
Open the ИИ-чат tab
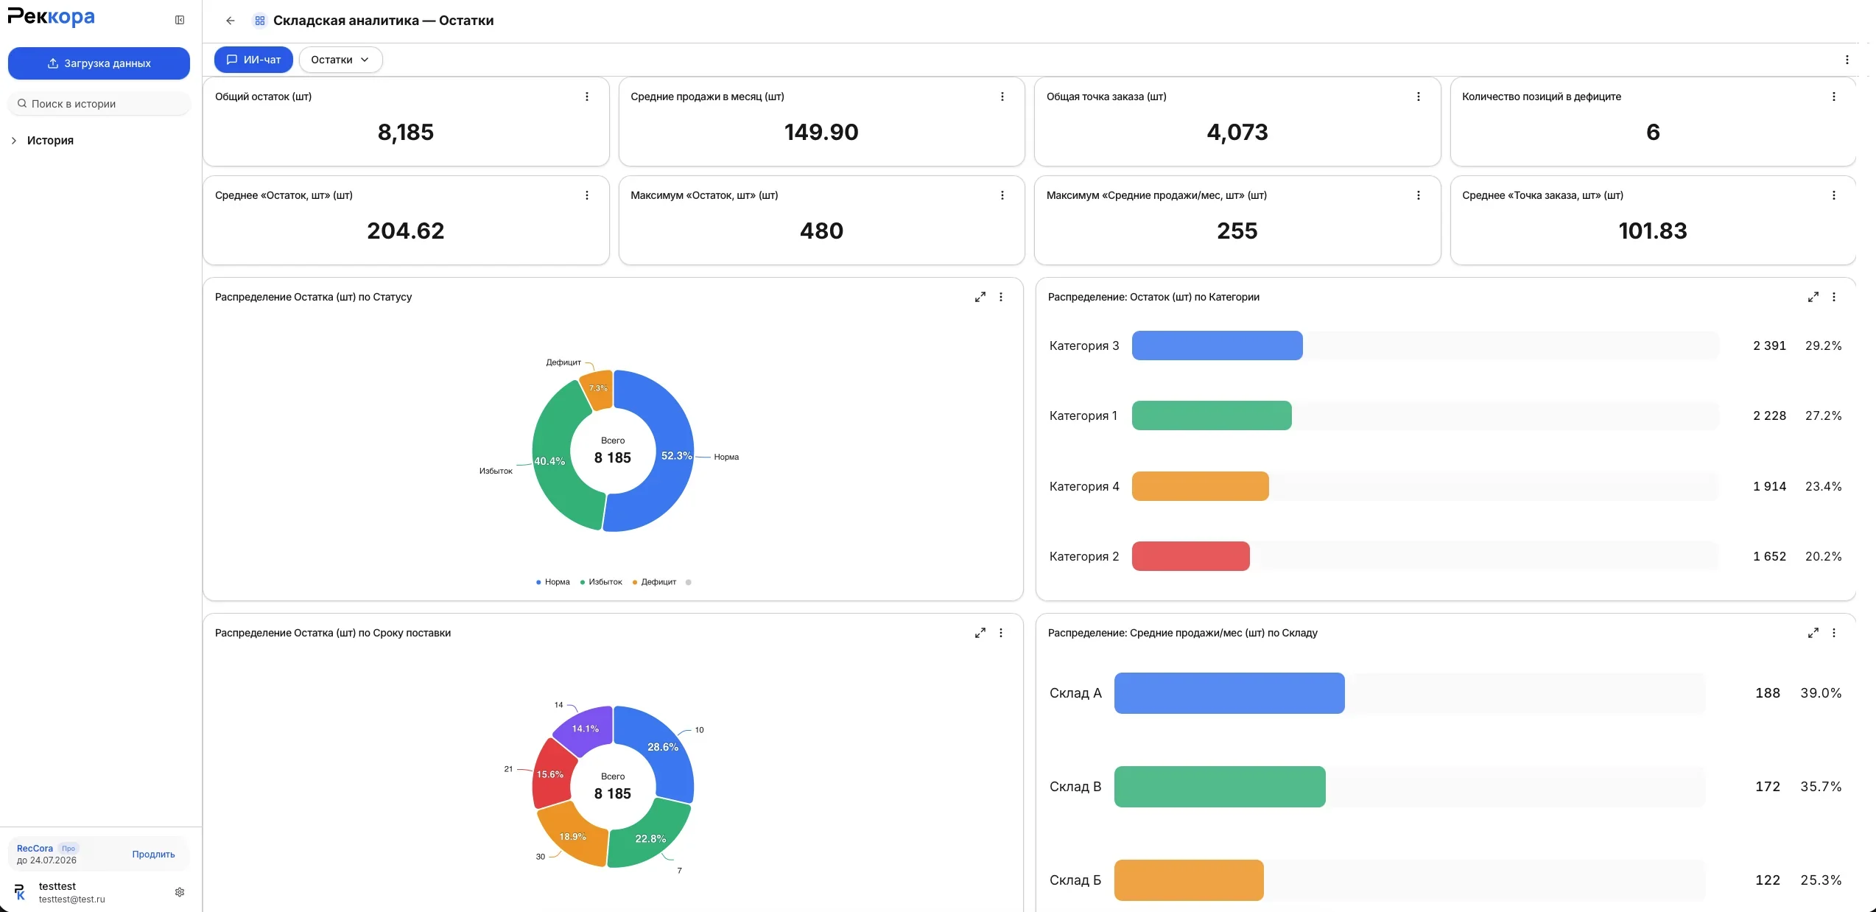[253, 60]
